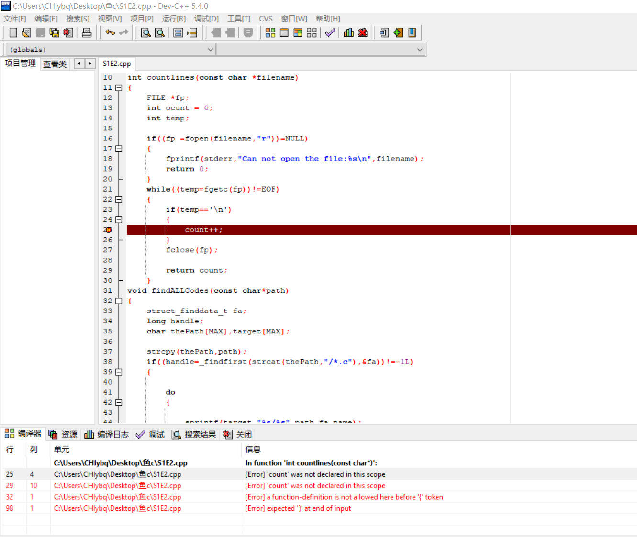Screen dimensions: 637x537
Task: Click the blue Goto bookmark icon
Action: pos(412,32)
